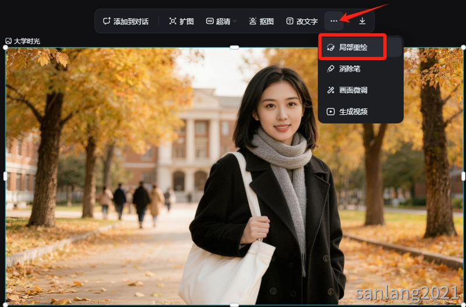Choose 生成视频 generate video option
The image size is (466, 307).
coord(361,111)
